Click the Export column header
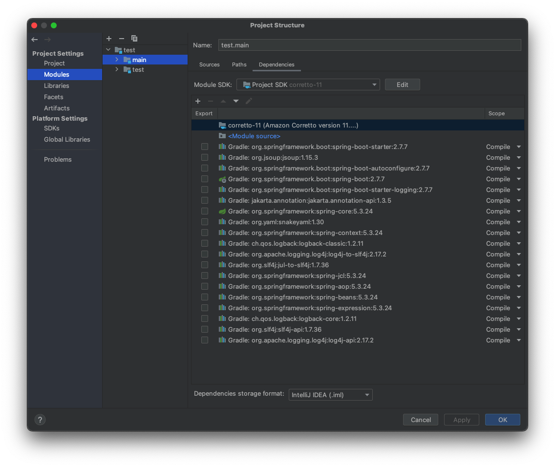 tap(204, 113)
